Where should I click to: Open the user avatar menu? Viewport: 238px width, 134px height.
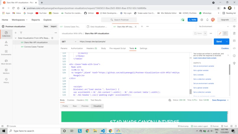coord(213,20)
